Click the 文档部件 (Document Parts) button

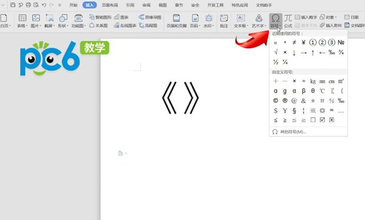(355, 25)
